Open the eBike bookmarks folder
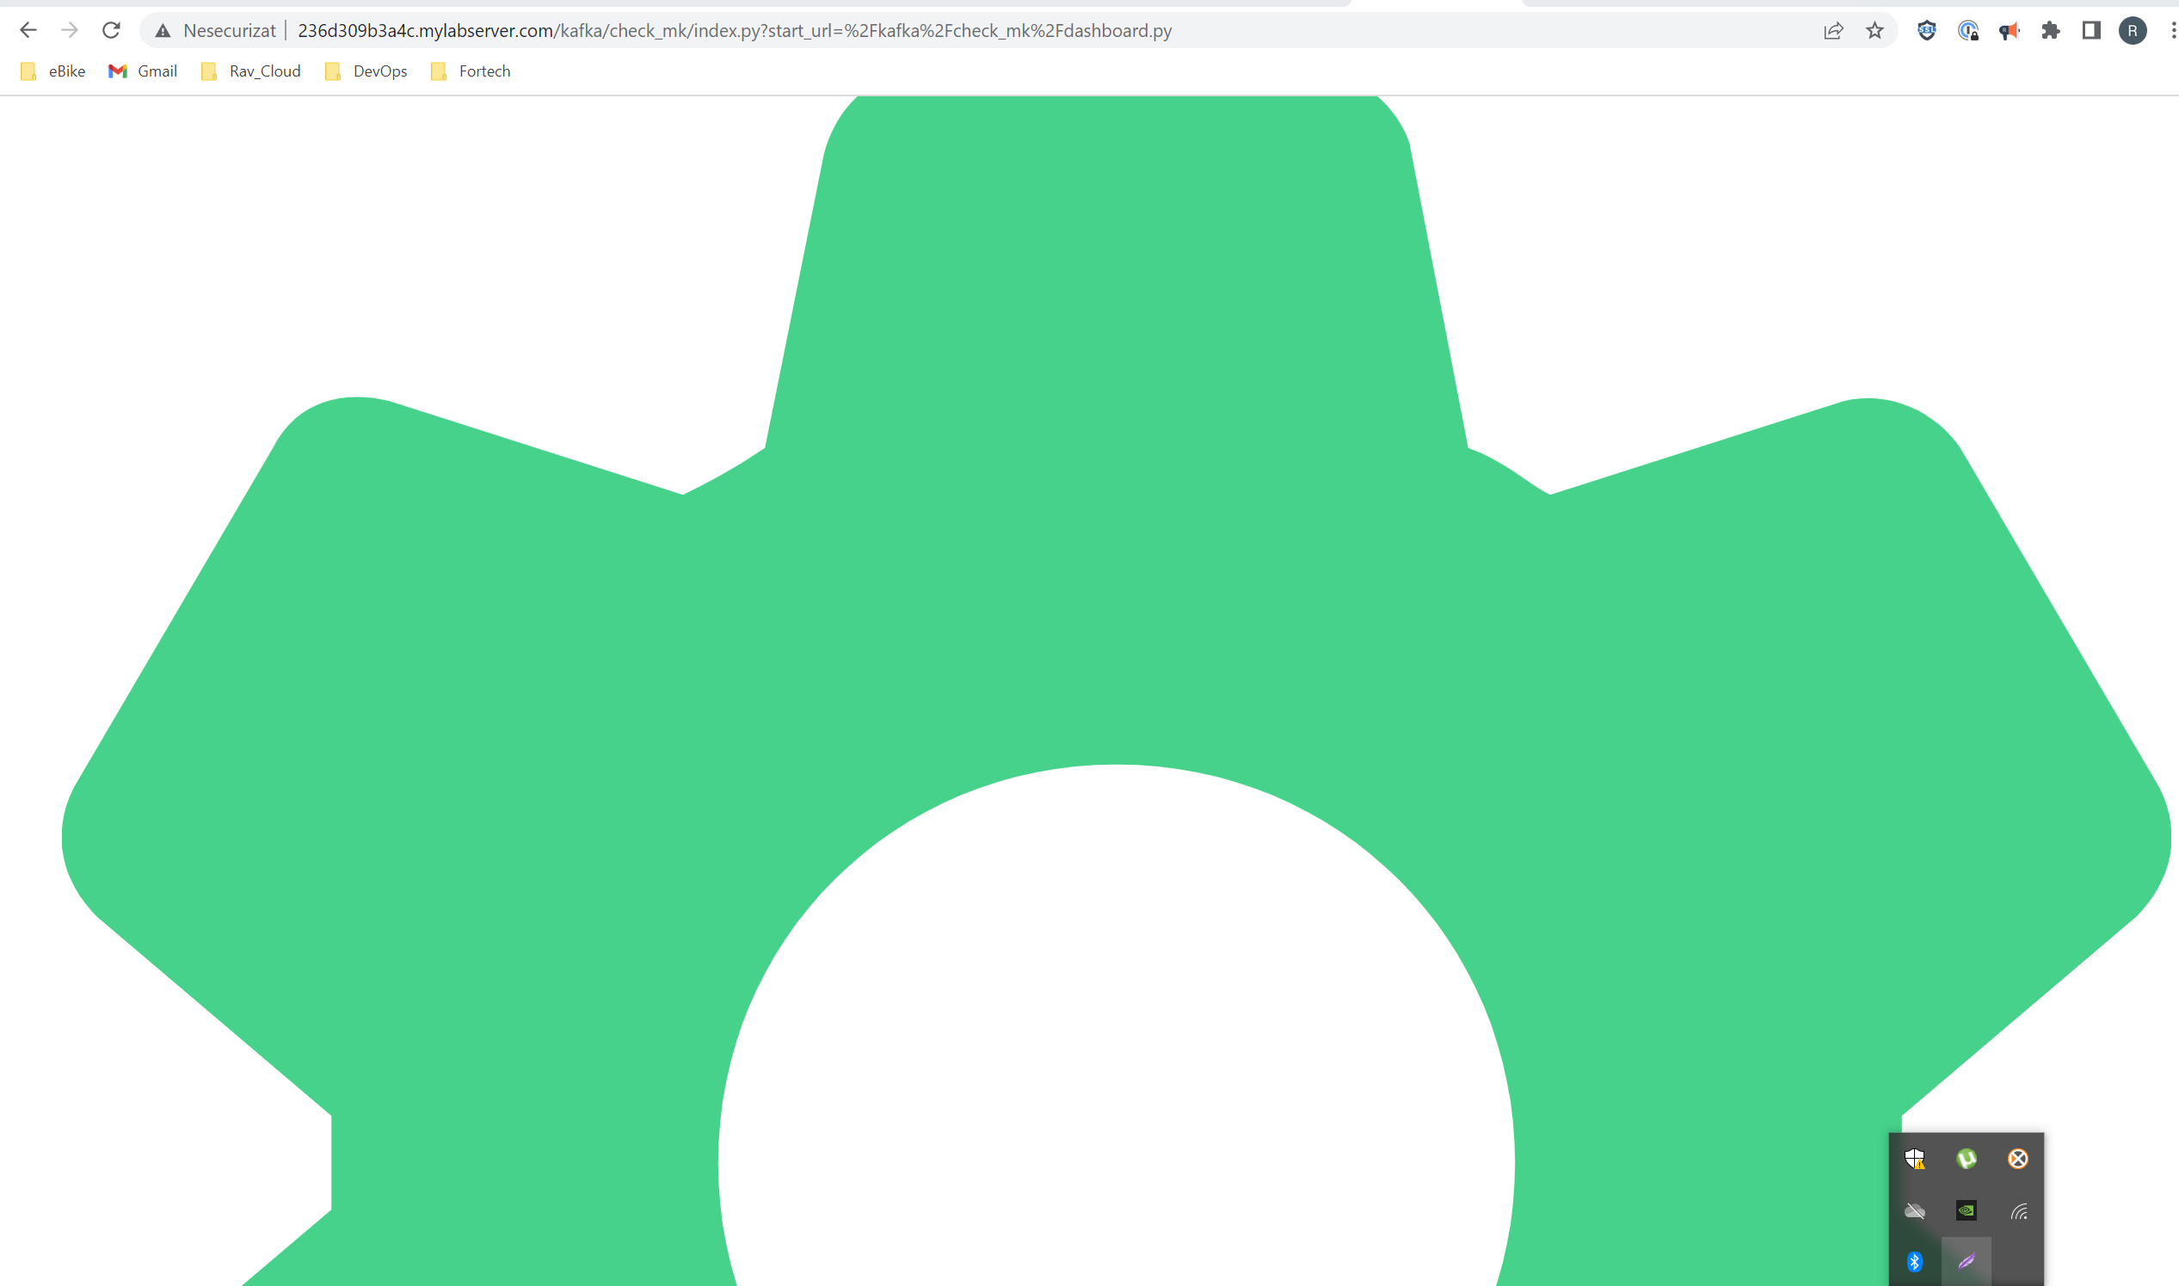 click(x=52, y=71)
